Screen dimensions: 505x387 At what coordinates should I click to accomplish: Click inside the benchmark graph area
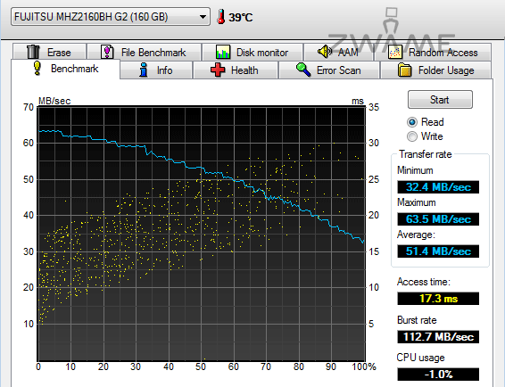pos(202,234)
